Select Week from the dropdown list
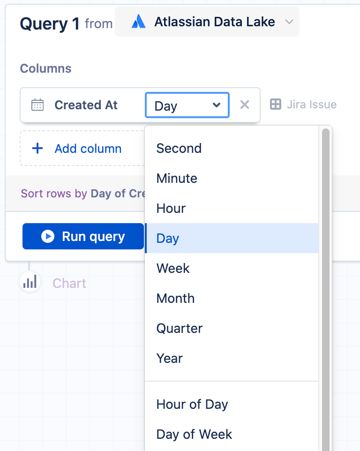Image resolution: width=360 pixels, height=451 pixels. point(232,268)
